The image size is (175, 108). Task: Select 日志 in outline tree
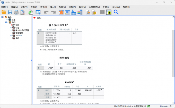13,20
